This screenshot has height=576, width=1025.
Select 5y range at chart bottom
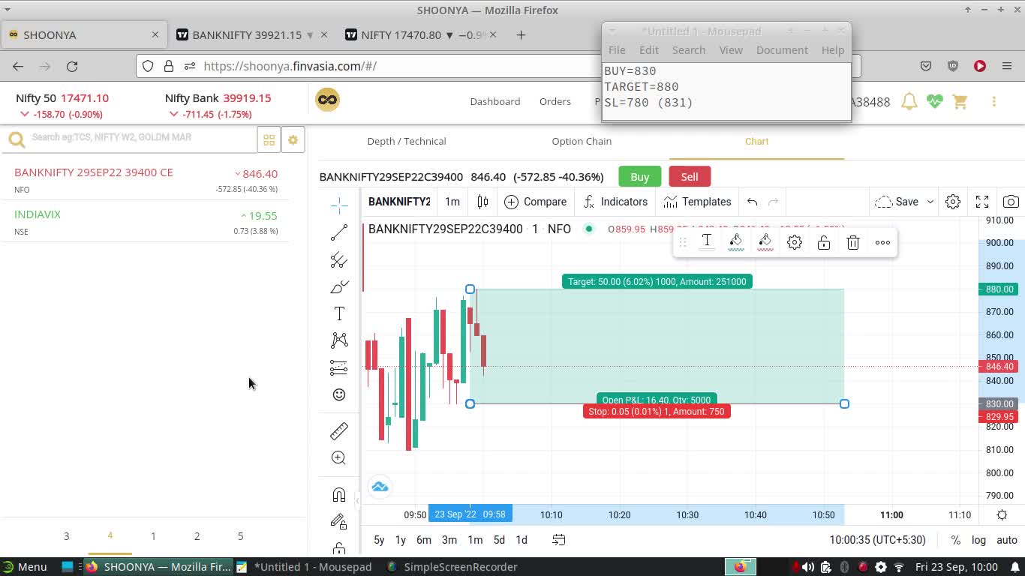[x=379, y=540]
